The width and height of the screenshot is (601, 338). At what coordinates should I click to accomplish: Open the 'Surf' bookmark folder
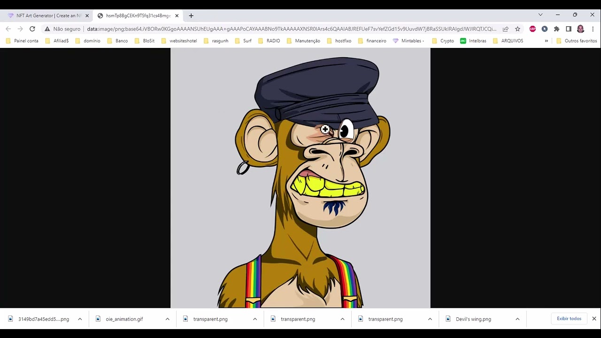[243, 41]
